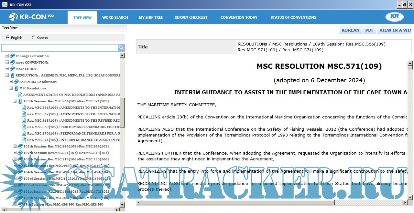Expand the 108th Session tree node
Image resolution: width=414 pixels, height=213 pixels.
[x=15, y=146]
